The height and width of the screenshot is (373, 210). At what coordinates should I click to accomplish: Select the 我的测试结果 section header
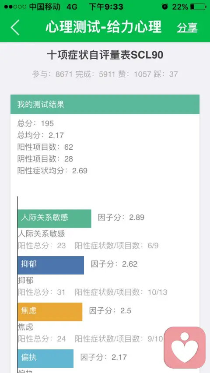click(105, 105)
